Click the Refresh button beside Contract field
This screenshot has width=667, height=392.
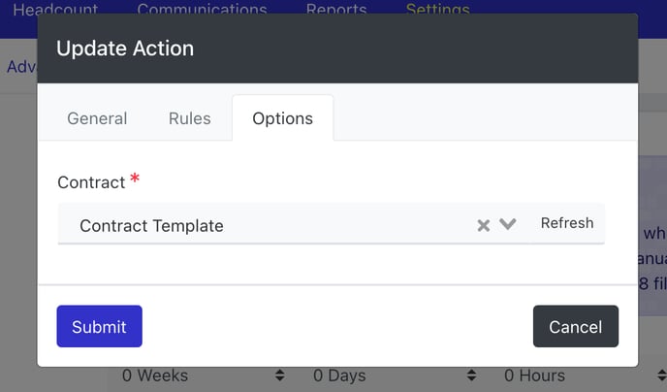tap(567, 223)
